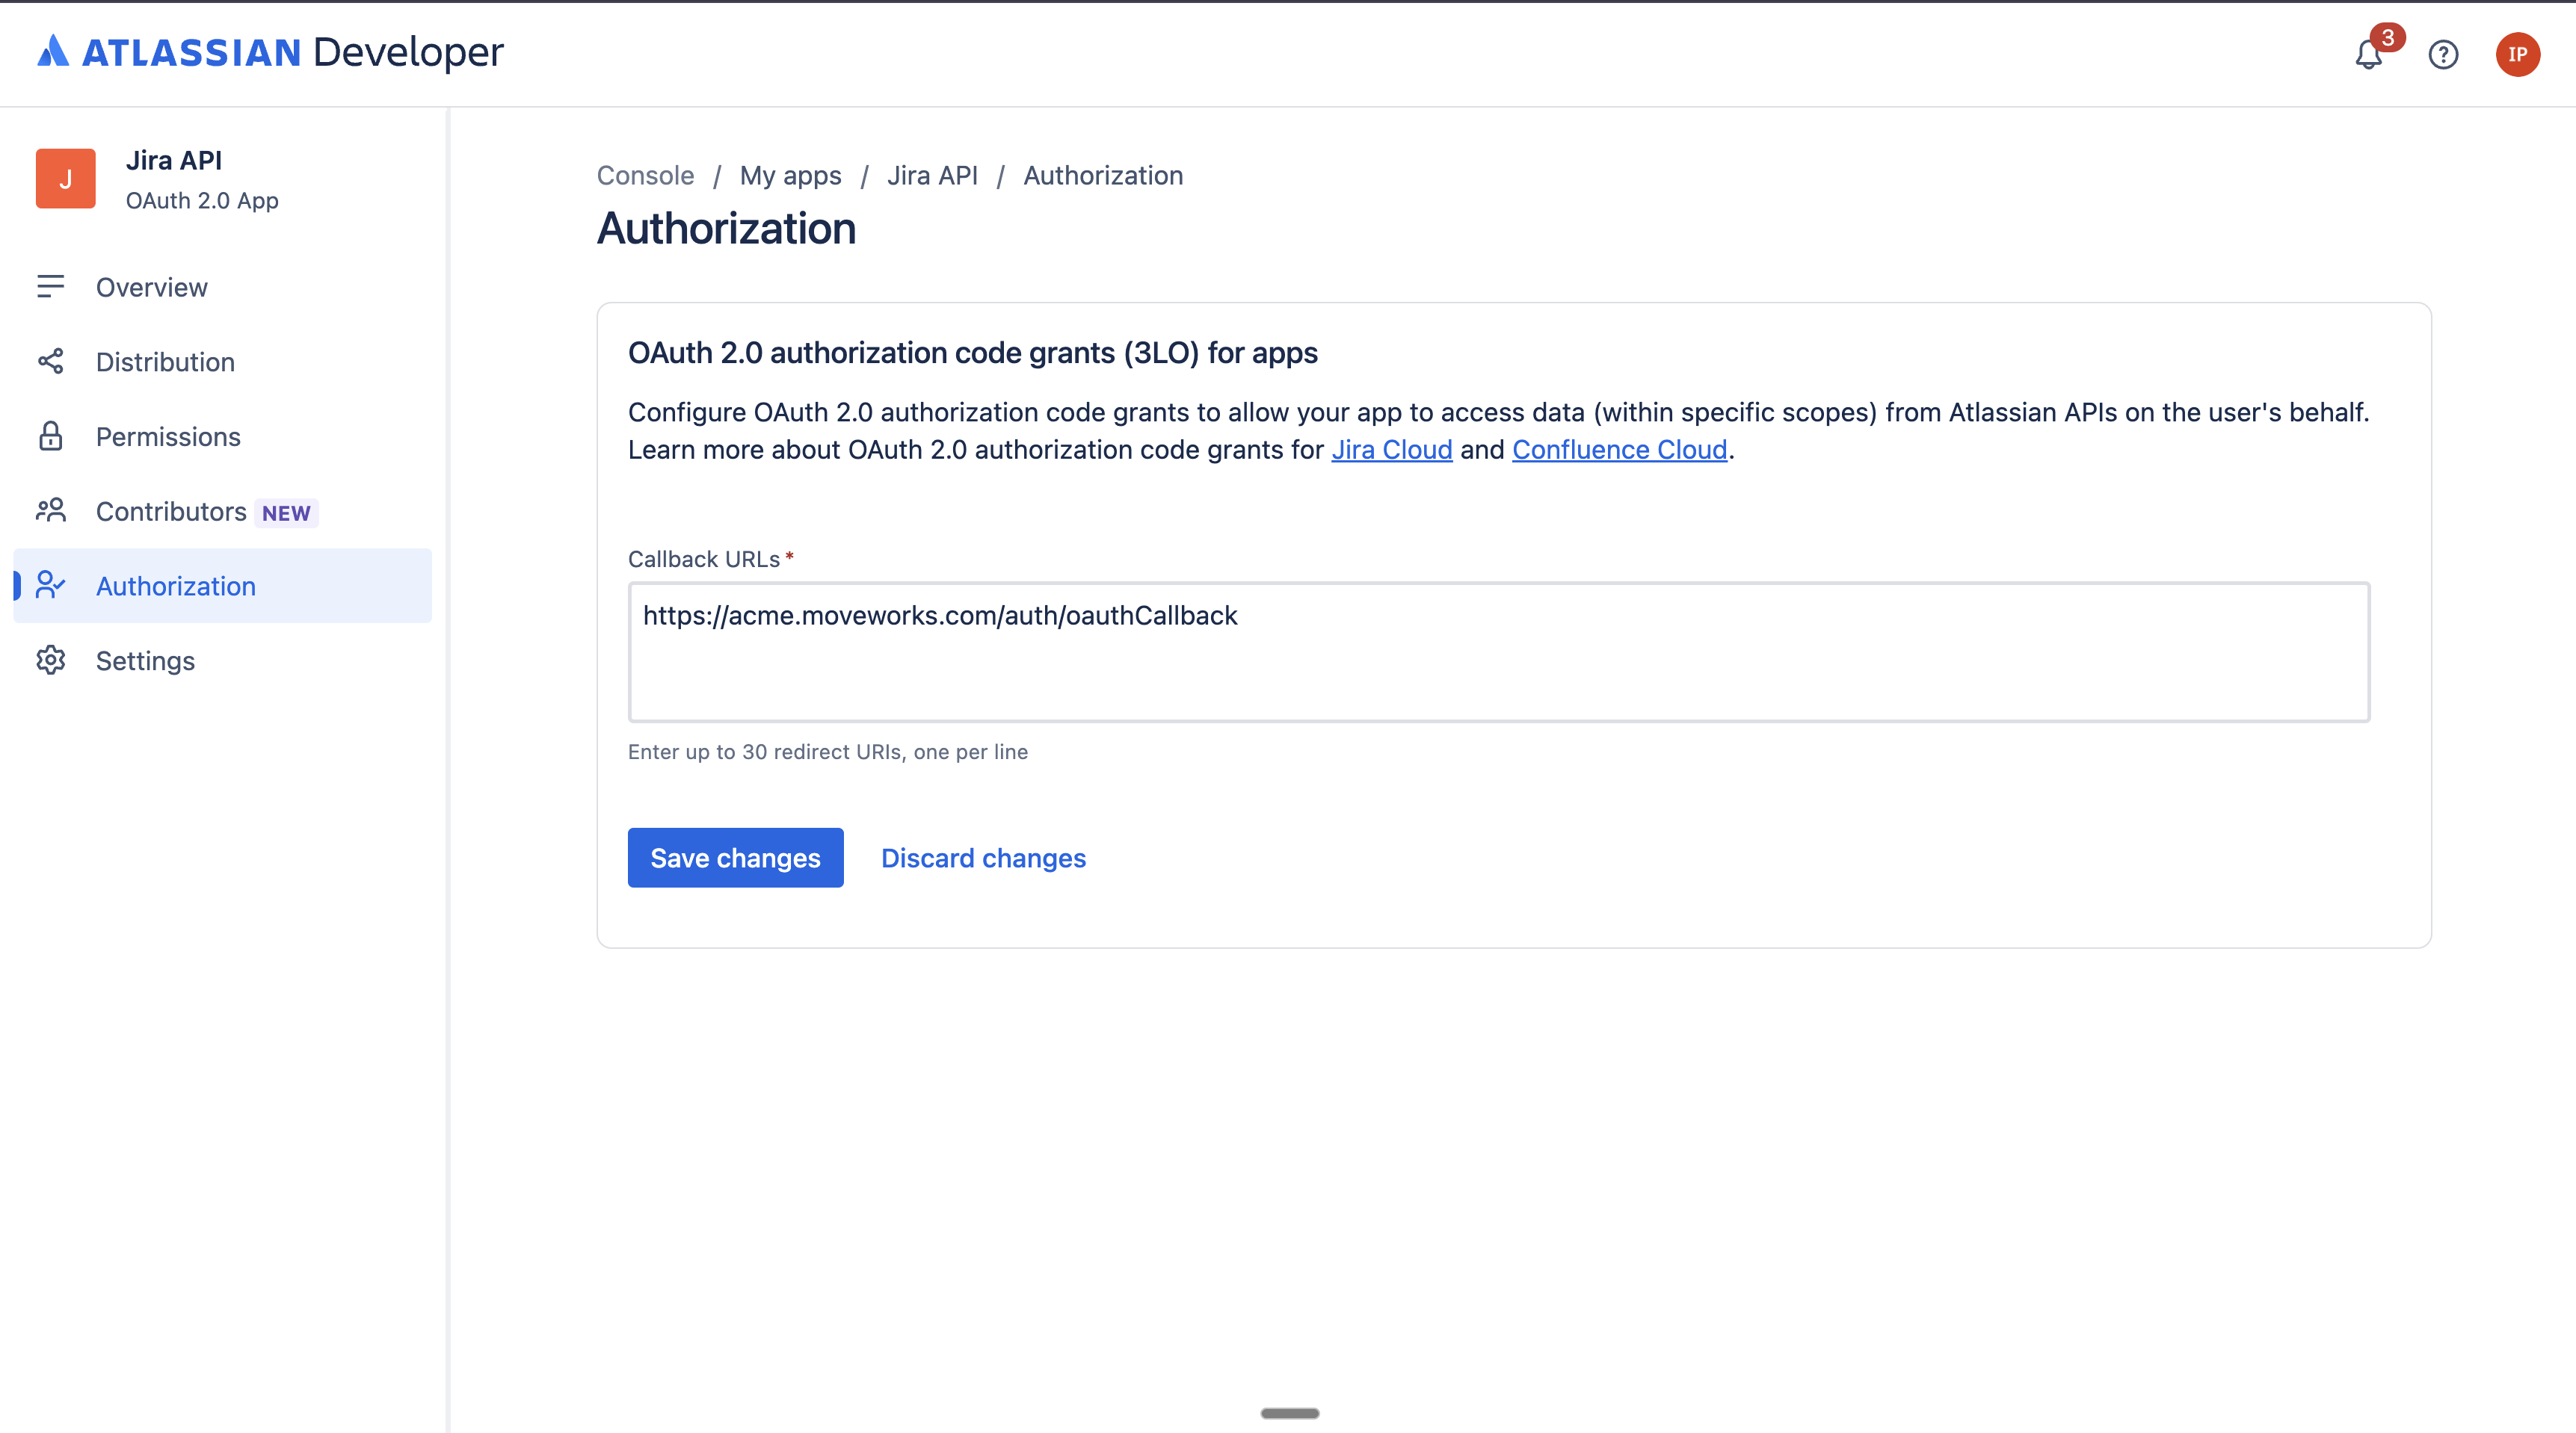Open the IP user avatar menu
This screenshot has height=1433, width=2576.
tap(2517, 54)
